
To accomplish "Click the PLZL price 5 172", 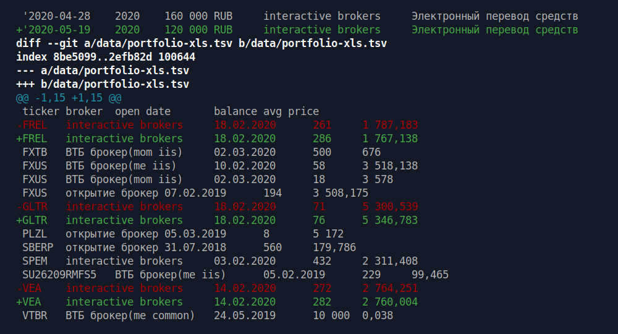I will (x=328, y=234).
